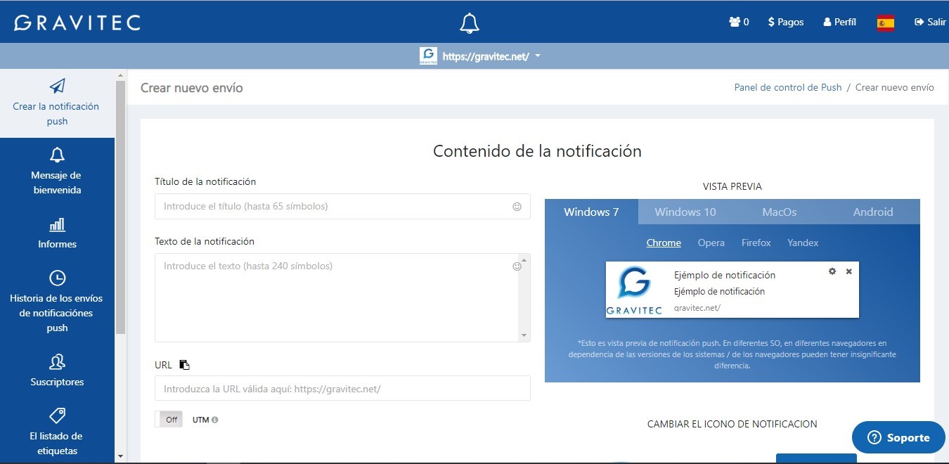Image resolution: width=949 pixels, height=464 pixels.
Task: Open the Suscriptores section
Action: click(57, 370)
